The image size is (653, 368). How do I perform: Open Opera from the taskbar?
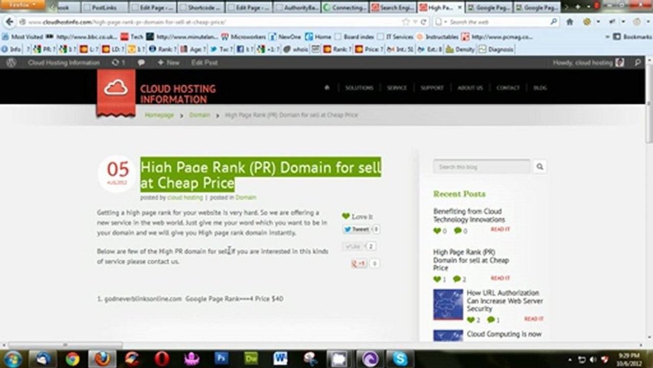(x=162, y=358)
